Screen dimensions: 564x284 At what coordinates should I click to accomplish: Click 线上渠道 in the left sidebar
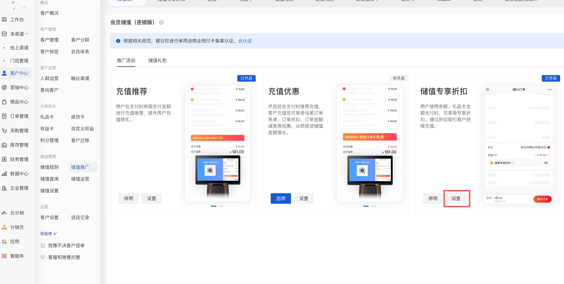click(x=19, y=48)
